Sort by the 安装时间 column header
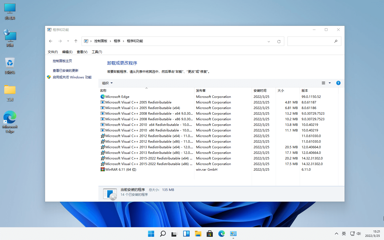The width and height of the screenshot is (384, 240). click(x=260, y=90)
